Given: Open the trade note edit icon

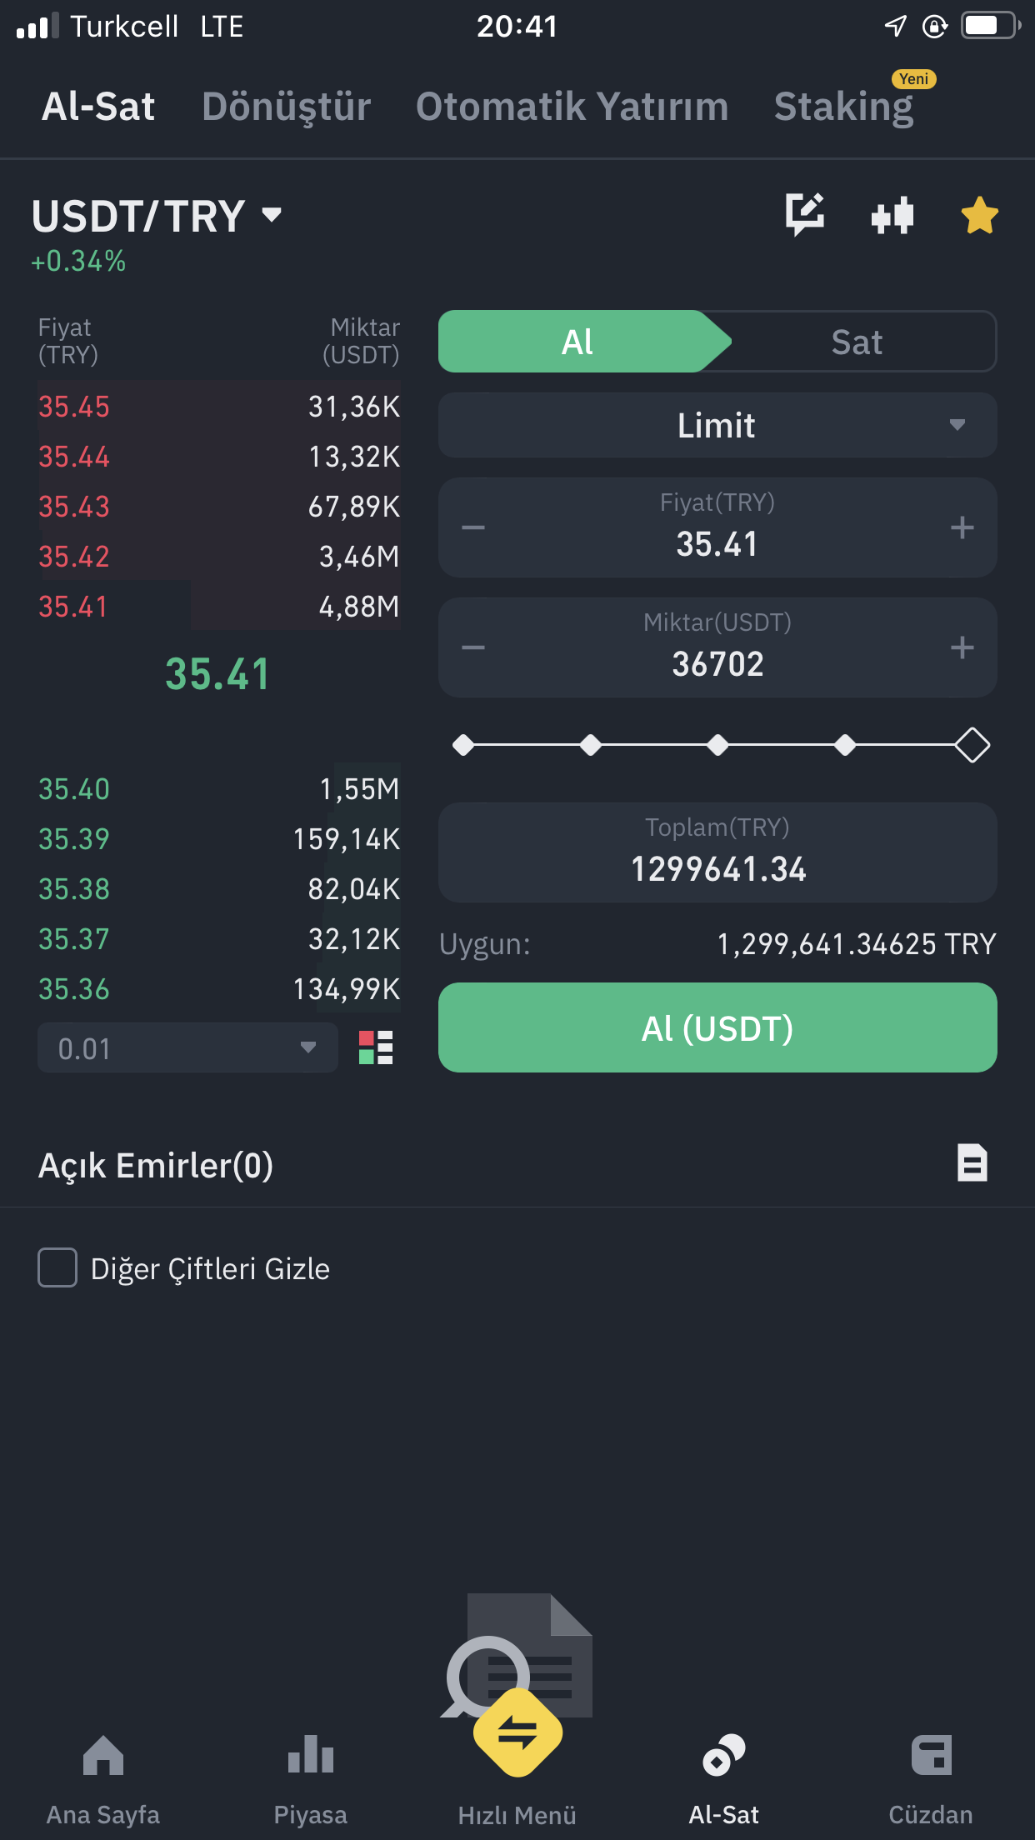Looking at the screenshot, I should point(804,214).
